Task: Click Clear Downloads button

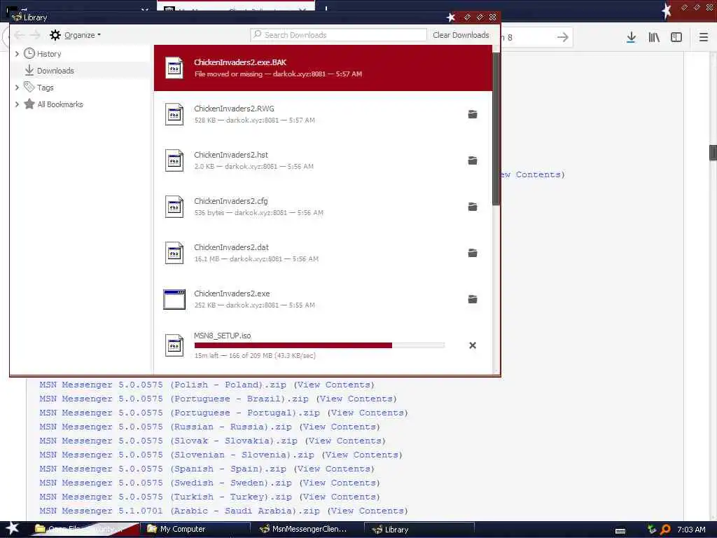Action: pos(461,35)
